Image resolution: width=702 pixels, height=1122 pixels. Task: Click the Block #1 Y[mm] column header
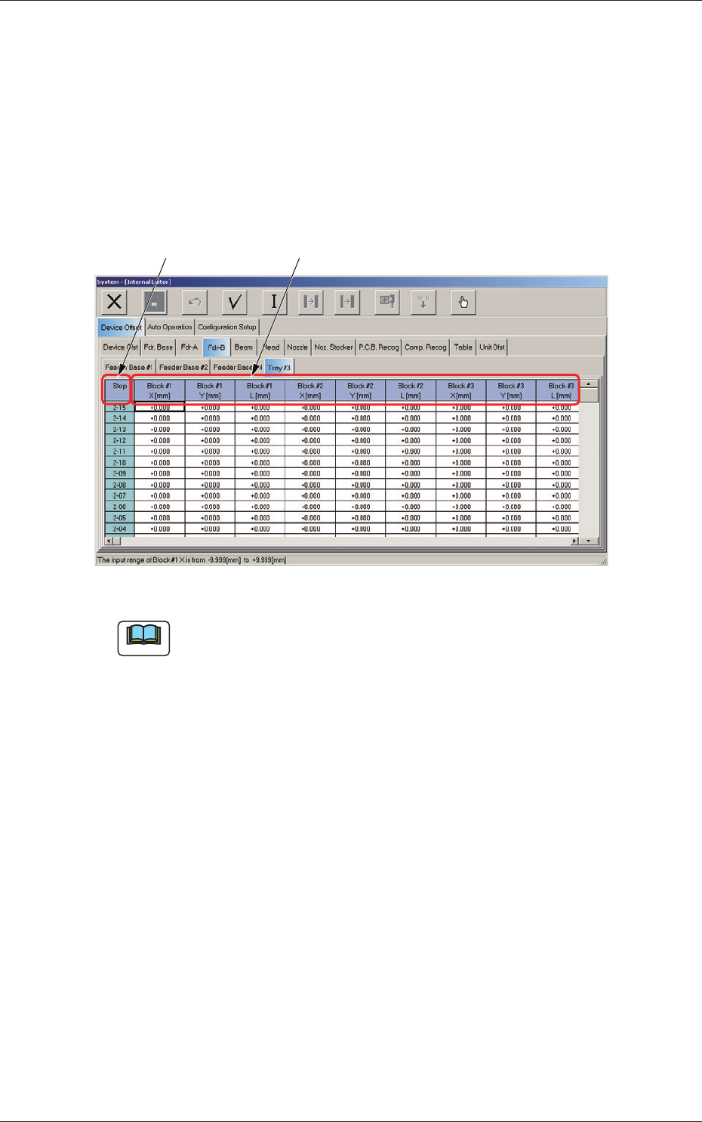[210, 390]
